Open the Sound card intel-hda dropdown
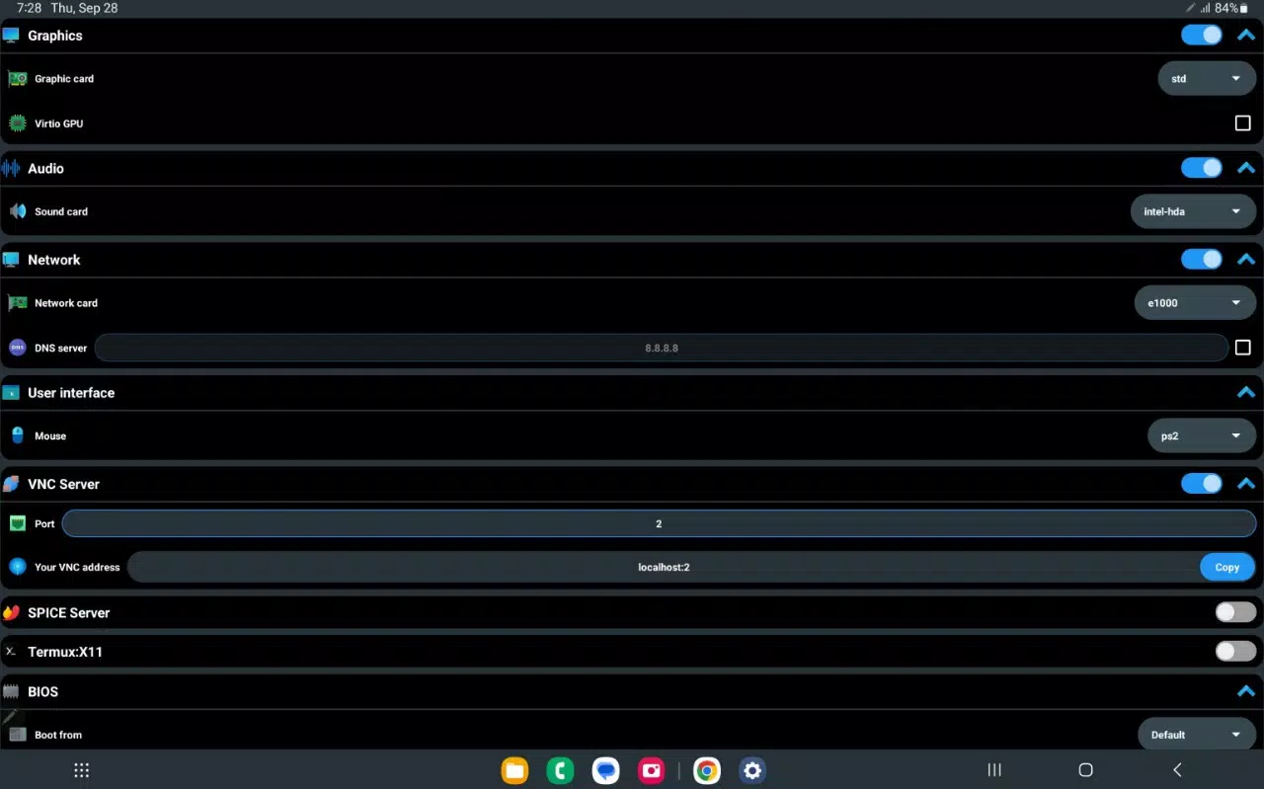 pos(1193,211)
